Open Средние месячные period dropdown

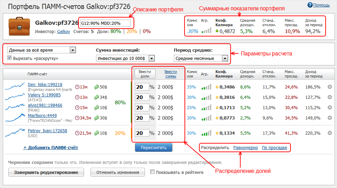pyautogui.click(x=201, y=58)
